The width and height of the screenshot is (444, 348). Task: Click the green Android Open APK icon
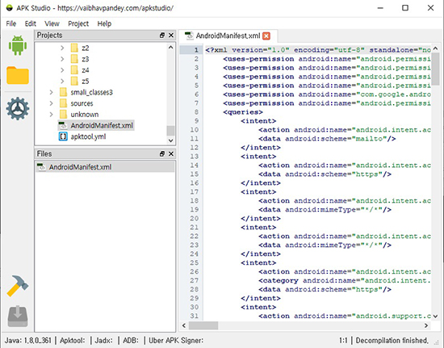(x=18, y=45)
